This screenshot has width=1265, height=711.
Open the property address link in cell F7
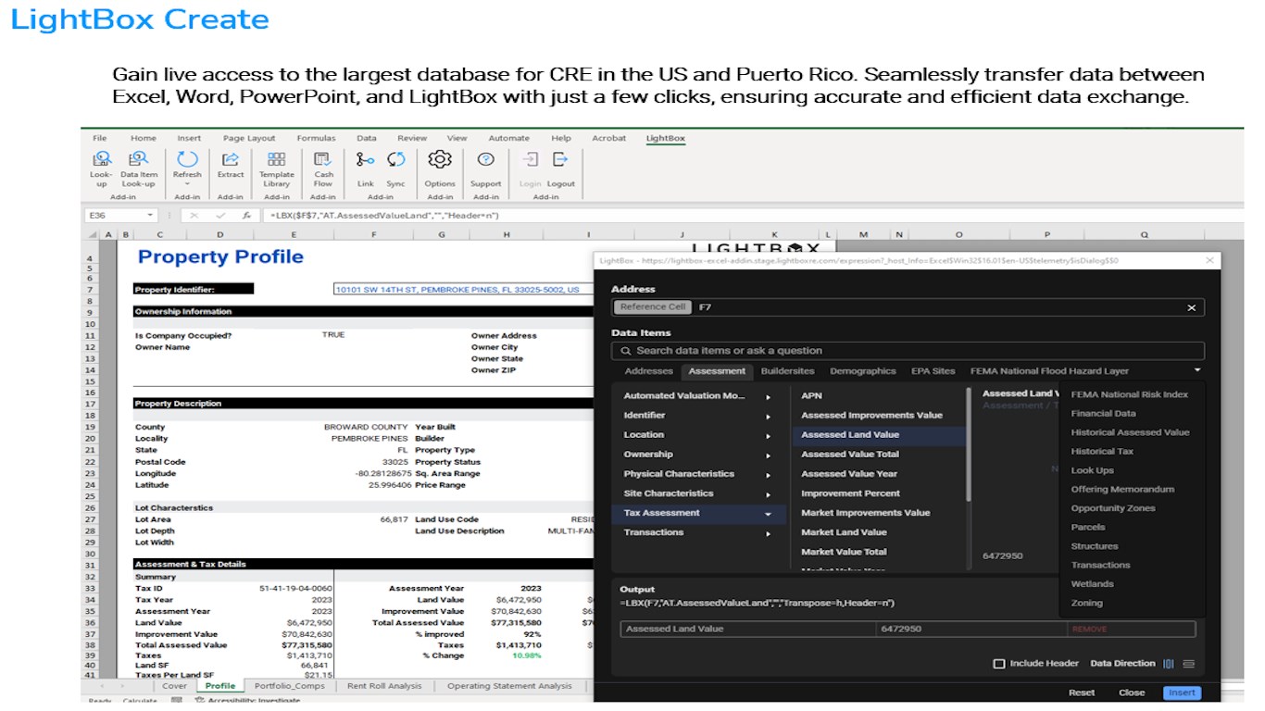pos(457,290)
